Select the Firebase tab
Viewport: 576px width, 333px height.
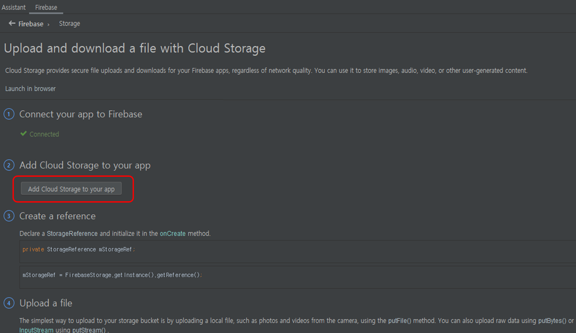(x=46, y=7)
